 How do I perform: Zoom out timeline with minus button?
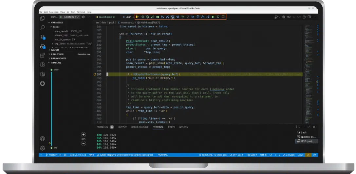point(83,143)
